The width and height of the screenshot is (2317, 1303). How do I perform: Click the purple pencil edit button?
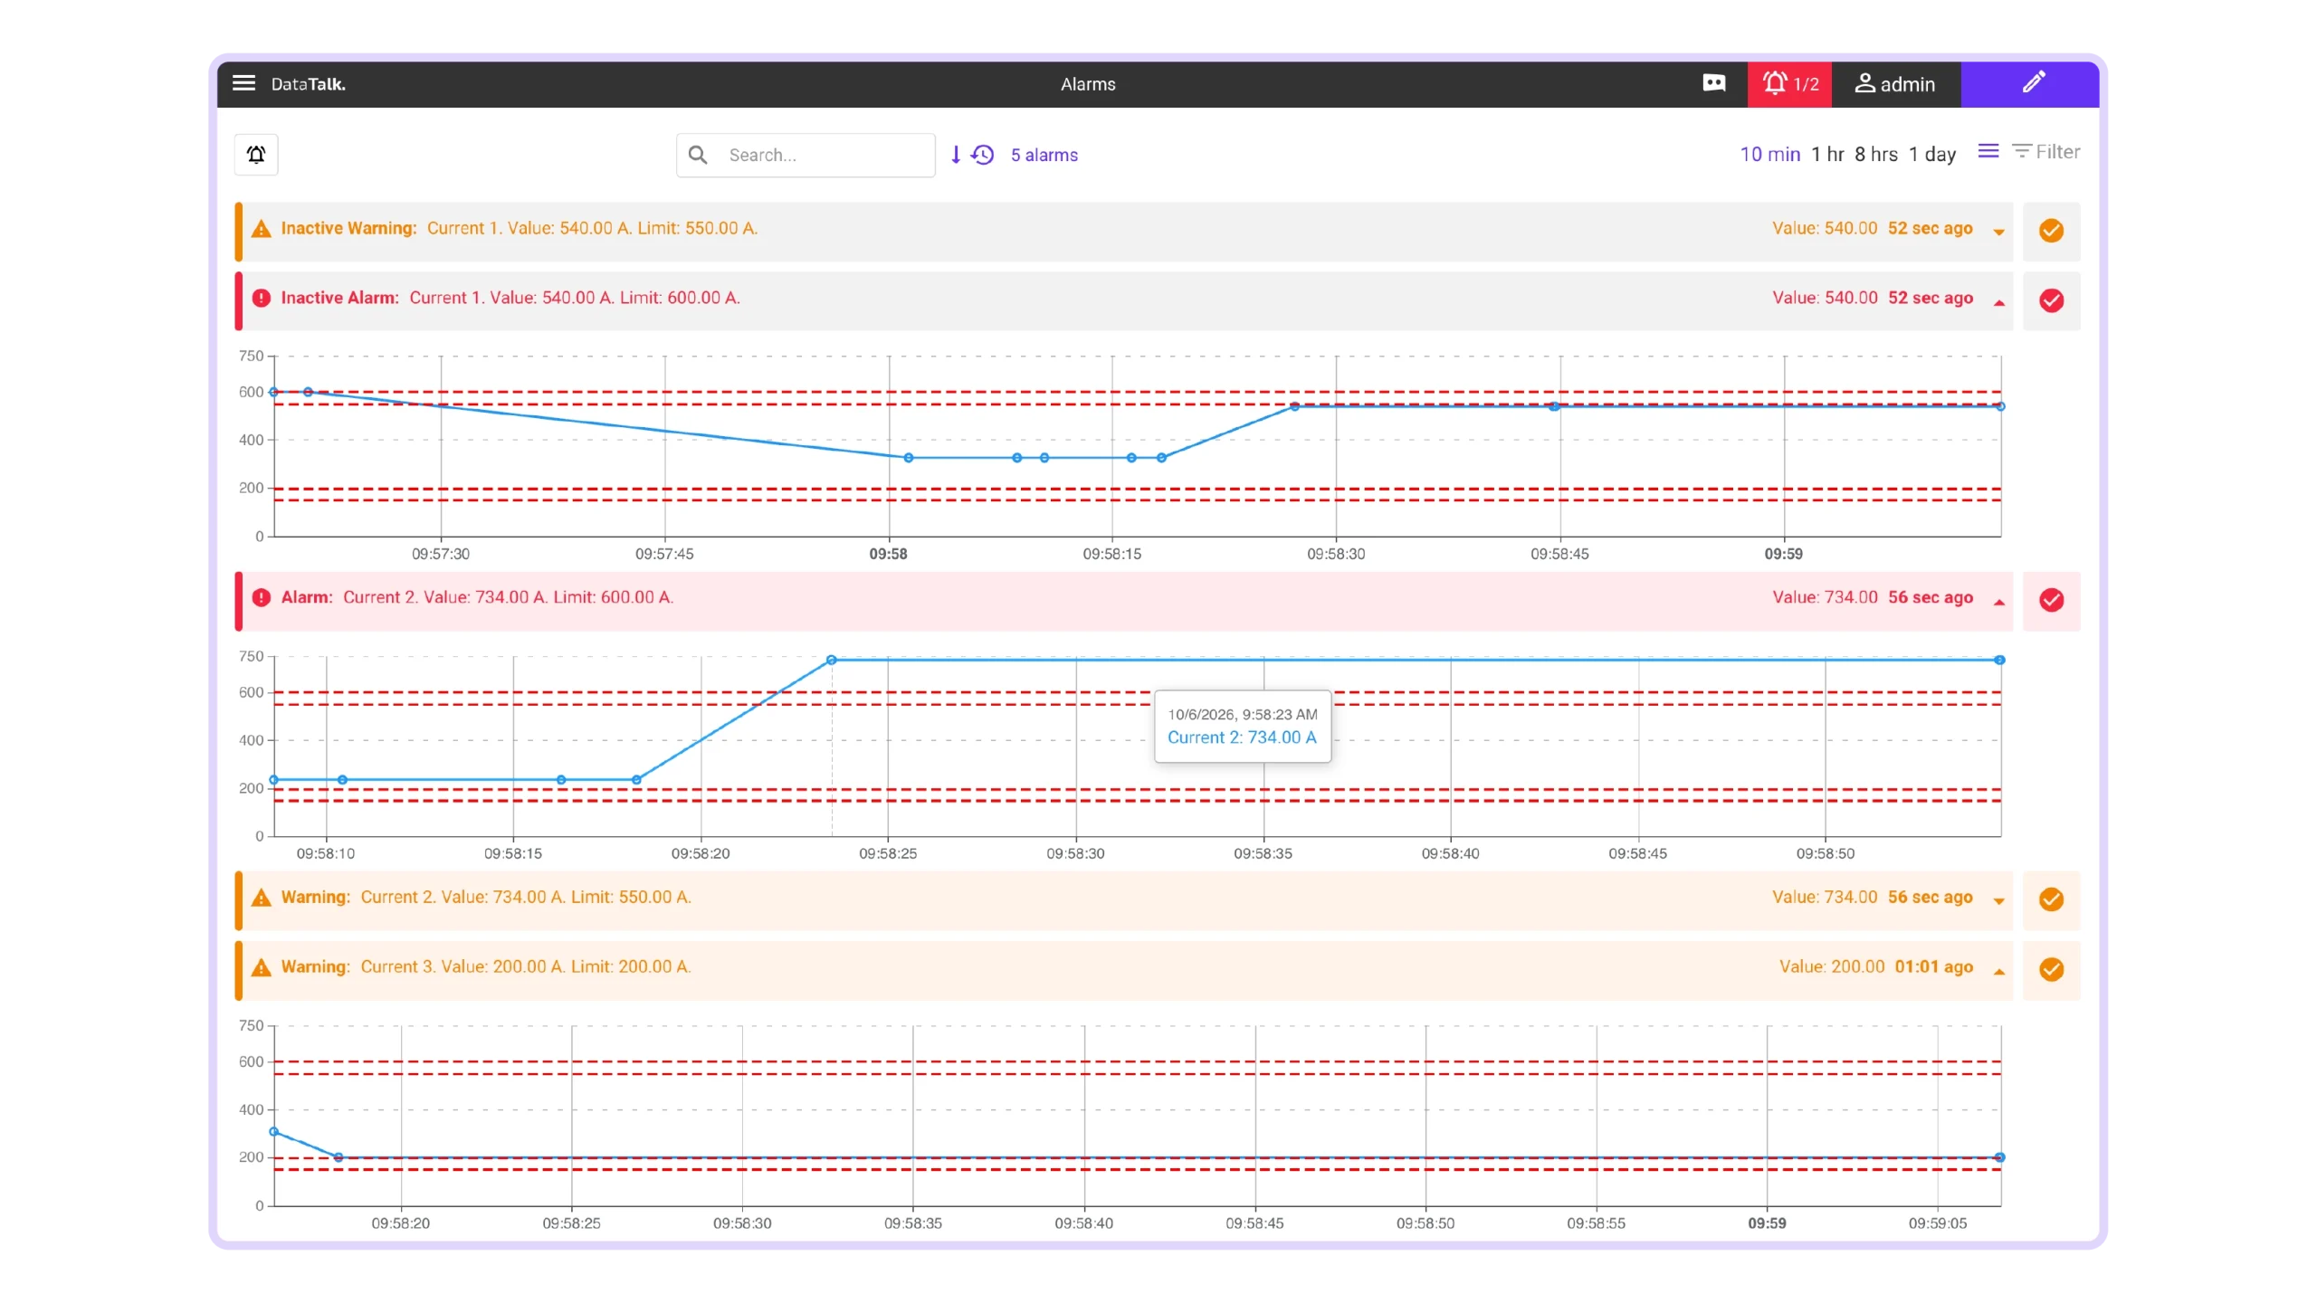pos(2030,84)
